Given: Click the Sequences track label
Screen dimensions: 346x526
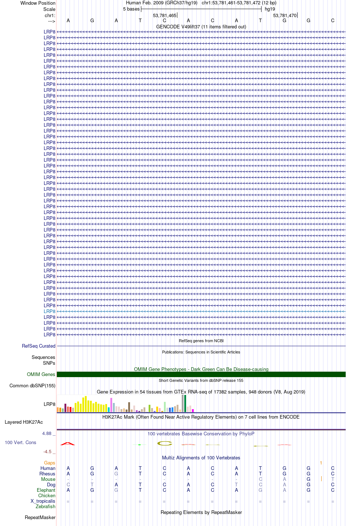Looking at the screenshot, I should (43, 357).
